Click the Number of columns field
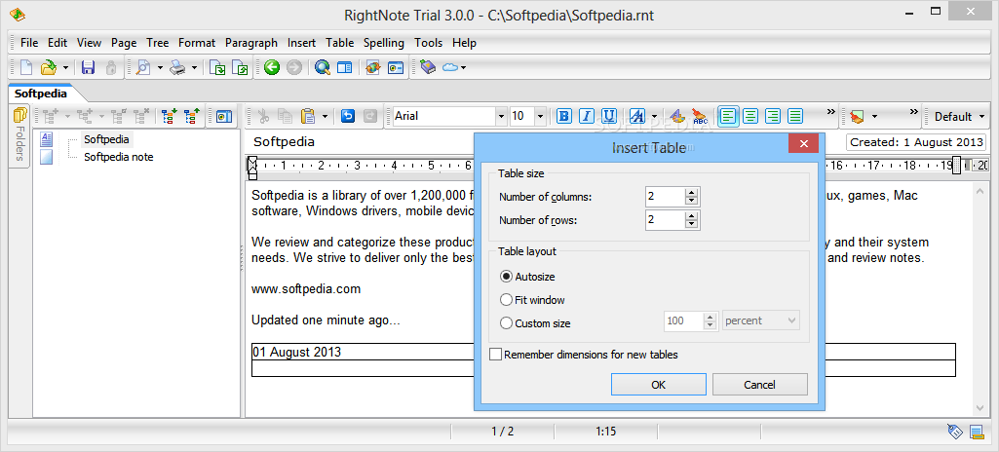This screenshot has width=999, height=452. point(665,197)
